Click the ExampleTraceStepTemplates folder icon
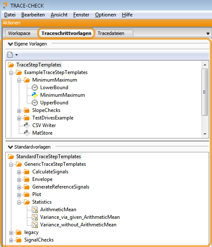212x247 pixels. click(19, 72)
